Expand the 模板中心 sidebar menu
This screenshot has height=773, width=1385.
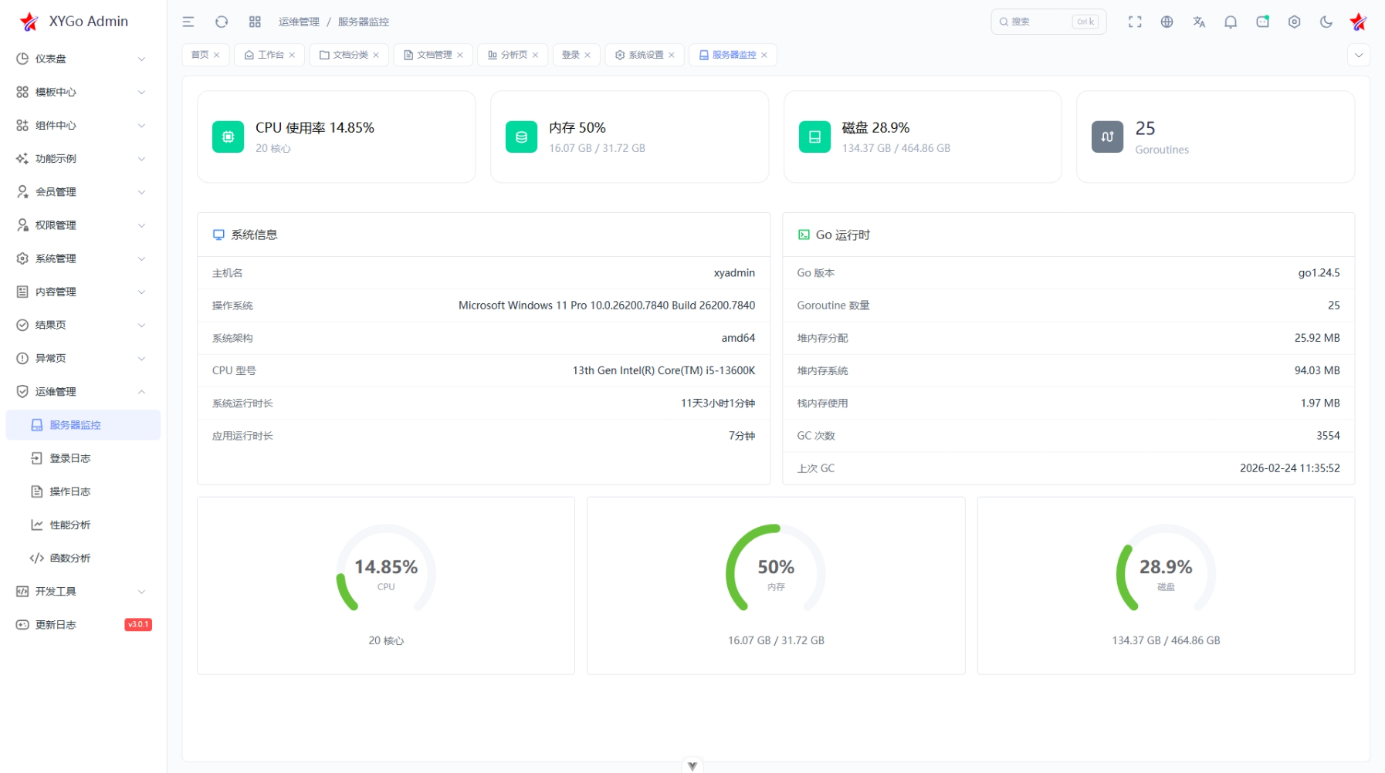click(x=83, y=92)
